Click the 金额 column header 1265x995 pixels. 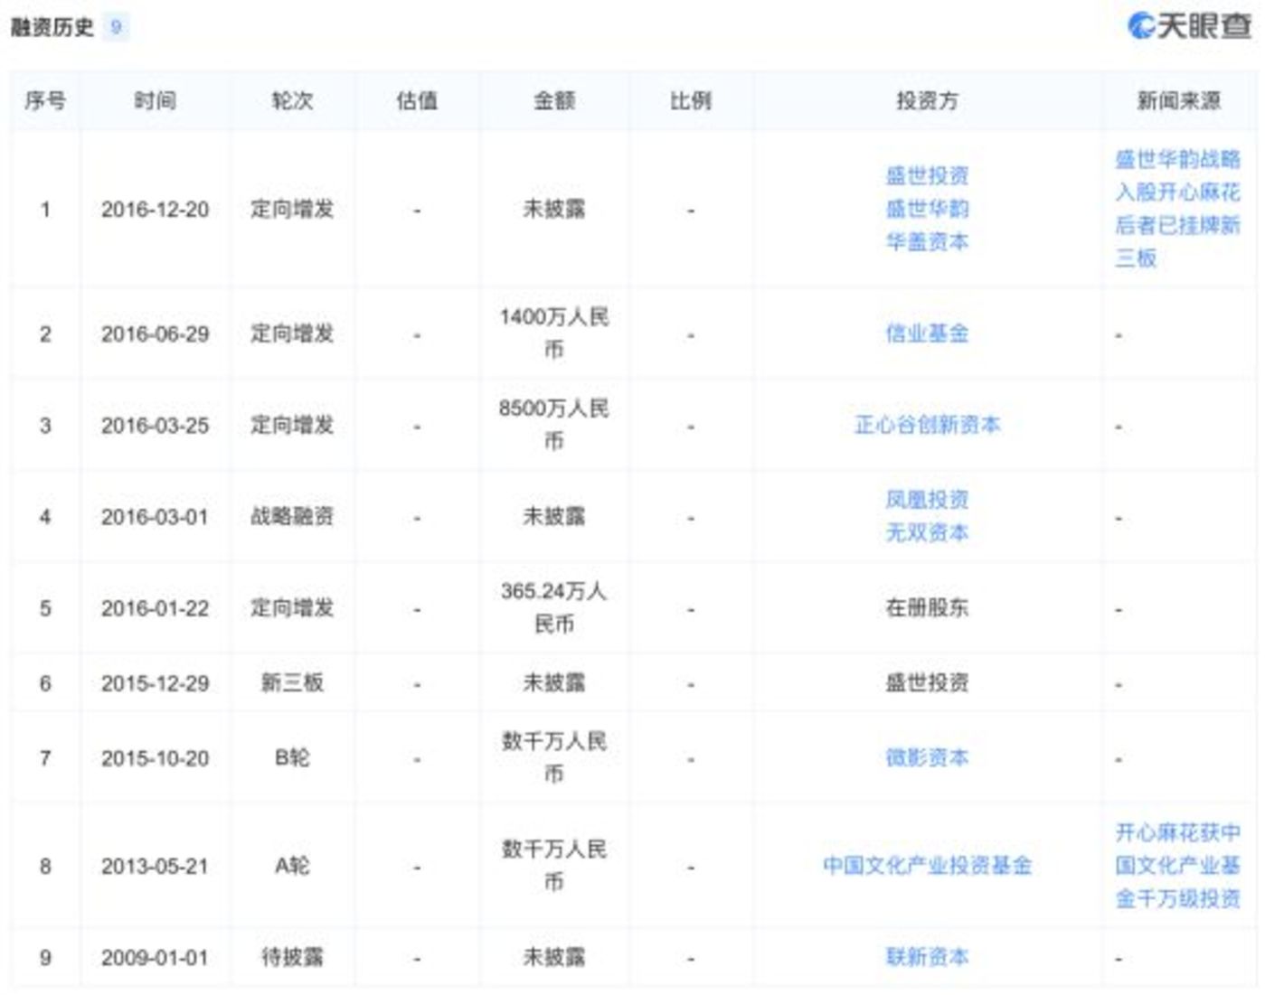click(x=554, y=100)
